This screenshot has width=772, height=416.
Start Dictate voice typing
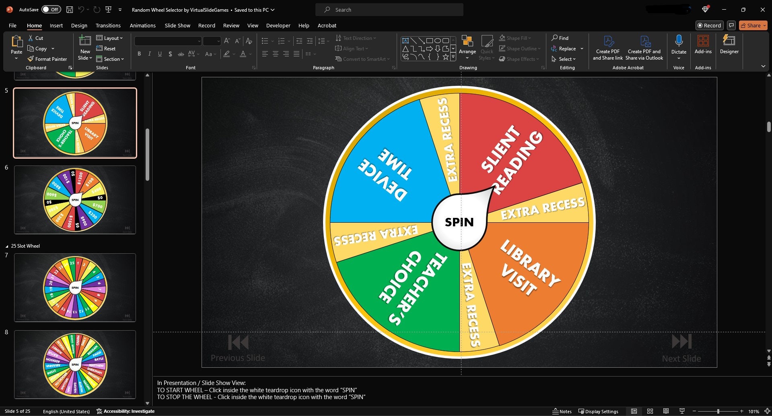679,44
